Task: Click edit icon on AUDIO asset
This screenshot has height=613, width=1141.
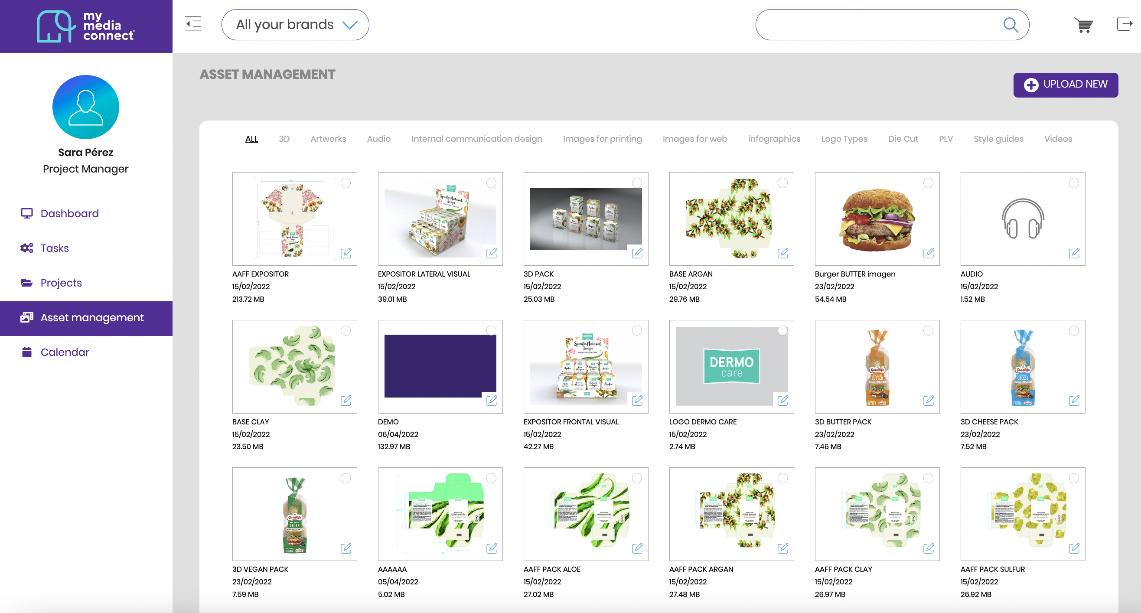Action: (x=1074, y=253)
